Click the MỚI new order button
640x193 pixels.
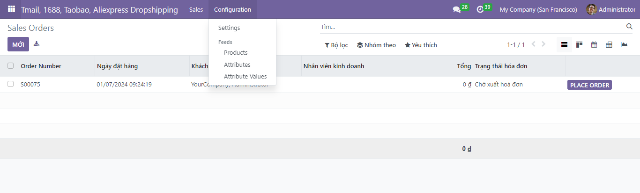tap(18, 44)
